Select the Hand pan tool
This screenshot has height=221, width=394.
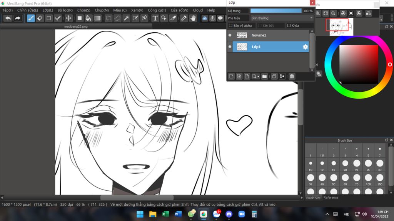click(x=193, y=18)
